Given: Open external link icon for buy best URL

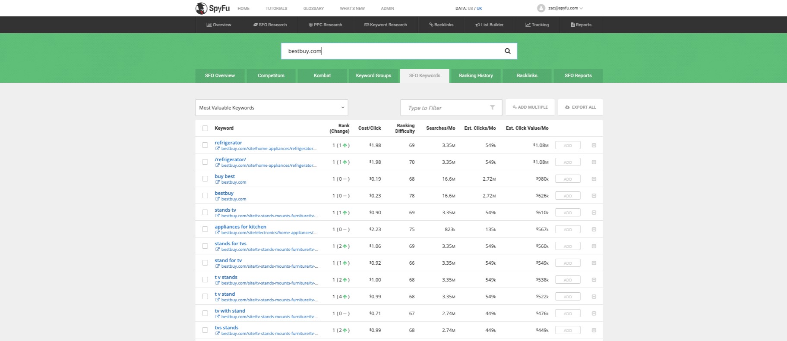Looking at the screenshot, I should pyautogui.click(x=218, y=182).
